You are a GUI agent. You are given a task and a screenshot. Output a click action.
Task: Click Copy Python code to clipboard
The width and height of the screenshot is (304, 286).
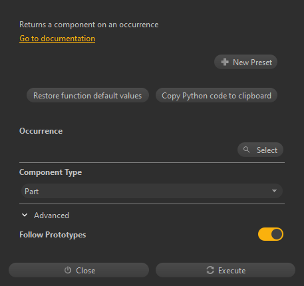click(216, 95)
